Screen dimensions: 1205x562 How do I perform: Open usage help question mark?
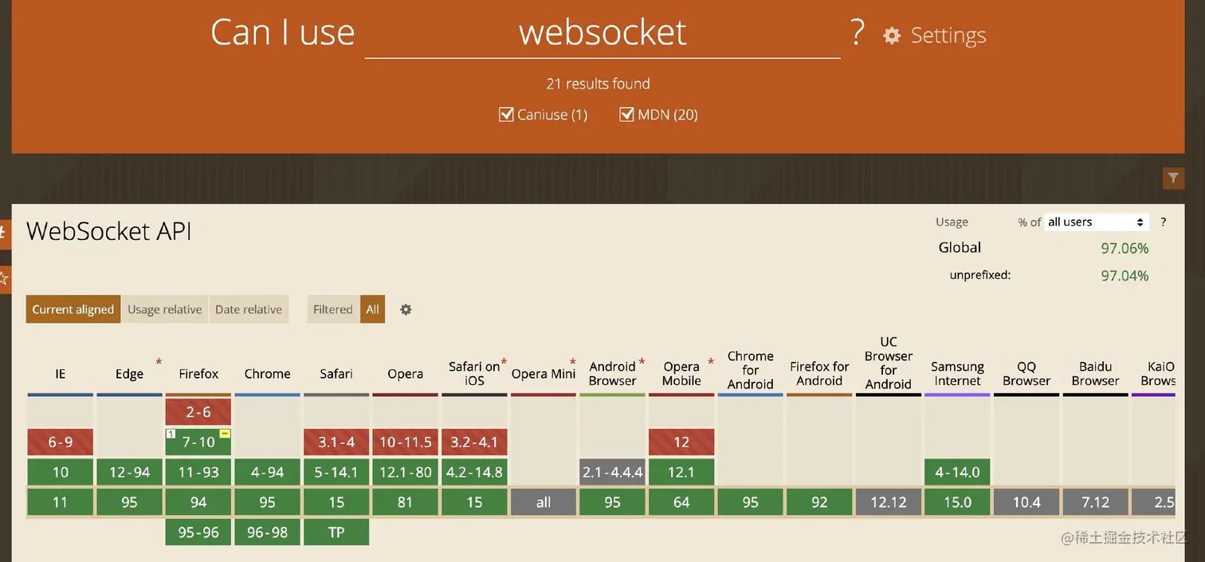tap(1164, 222)
